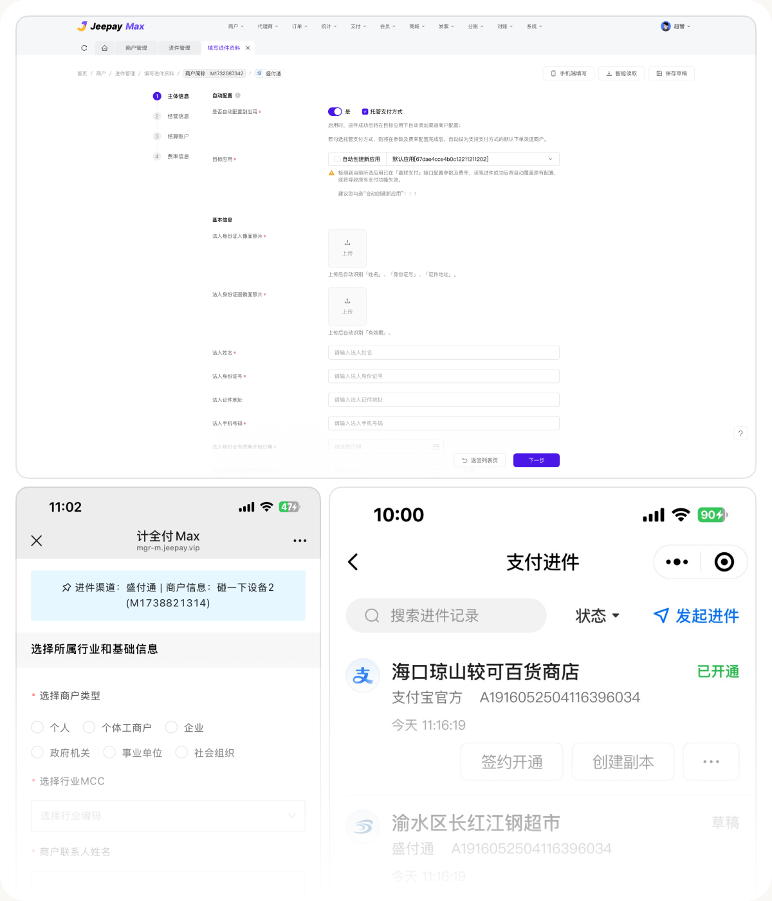Click the refresh icon in the tab bar
The image size is (772, 901).
coord(84,48)
